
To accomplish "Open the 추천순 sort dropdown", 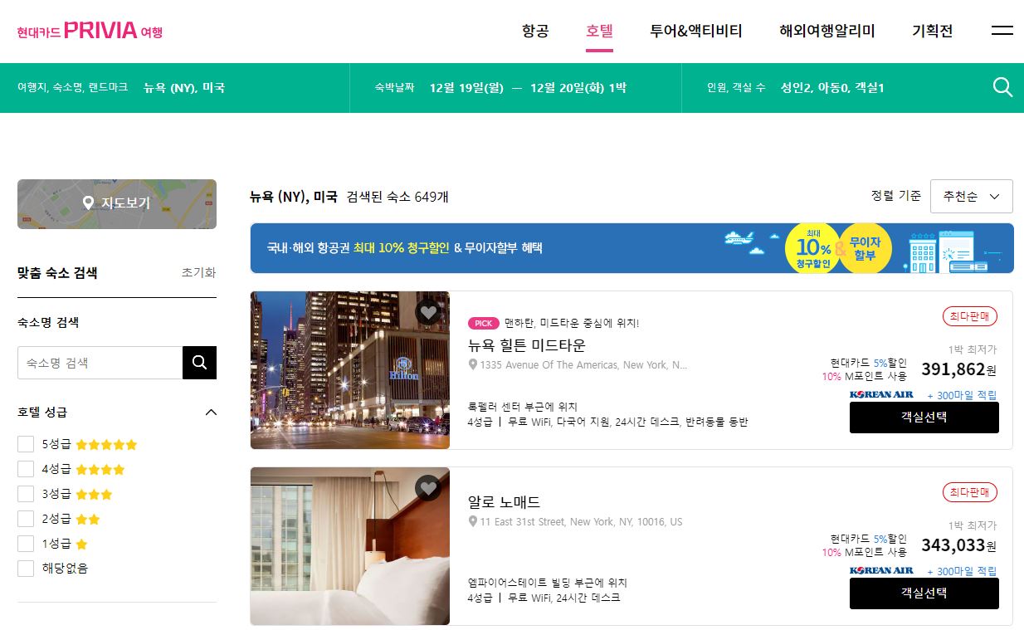I will click(972, 197).
